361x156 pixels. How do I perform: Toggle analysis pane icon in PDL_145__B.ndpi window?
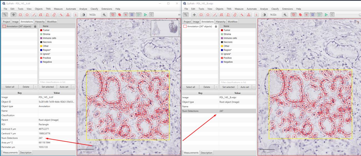coord(186,14)
